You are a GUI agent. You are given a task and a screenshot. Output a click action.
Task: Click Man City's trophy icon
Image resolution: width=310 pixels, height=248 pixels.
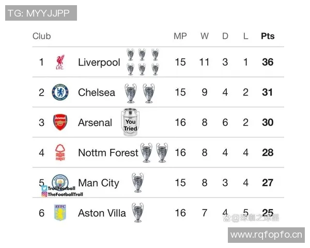[137, 182]
